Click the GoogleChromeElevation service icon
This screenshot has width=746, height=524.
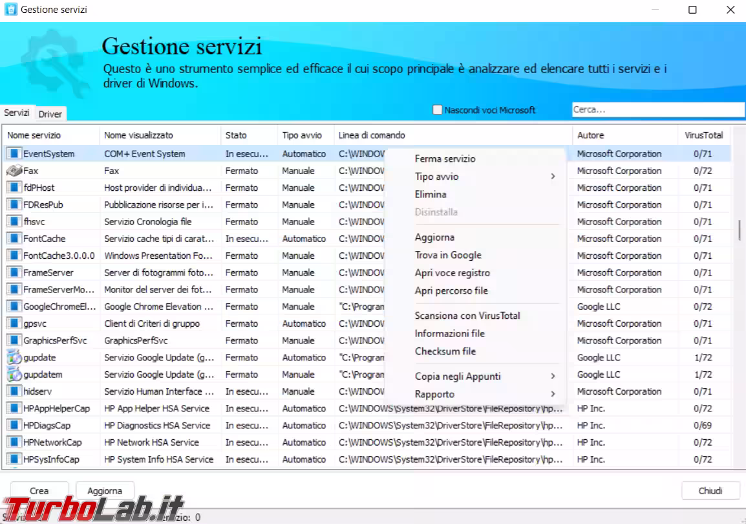14,307
